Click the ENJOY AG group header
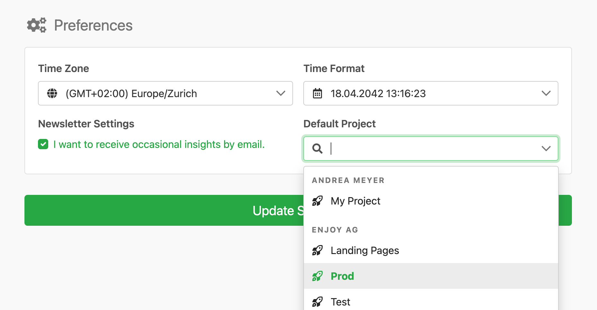This screenshot has width=597, height=310. 335,230
